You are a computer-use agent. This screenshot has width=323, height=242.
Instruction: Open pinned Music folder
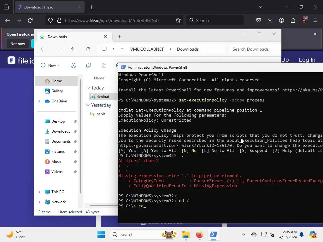[x=56, y=162]
